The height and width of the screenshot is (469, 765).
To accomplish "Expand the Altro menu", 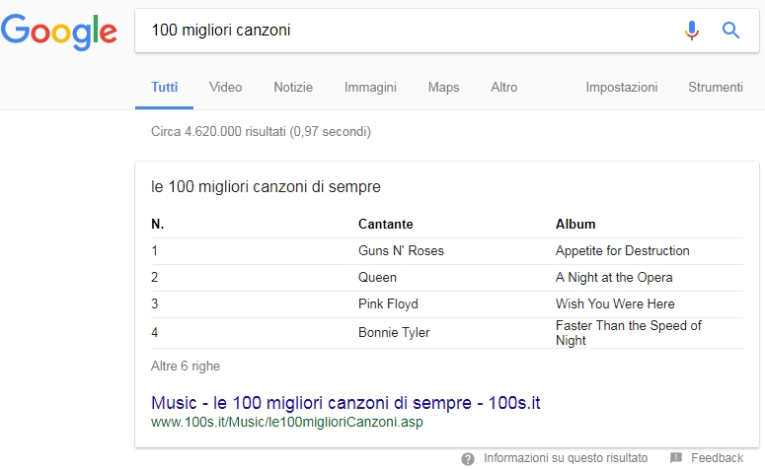I will tap(504, 87).
